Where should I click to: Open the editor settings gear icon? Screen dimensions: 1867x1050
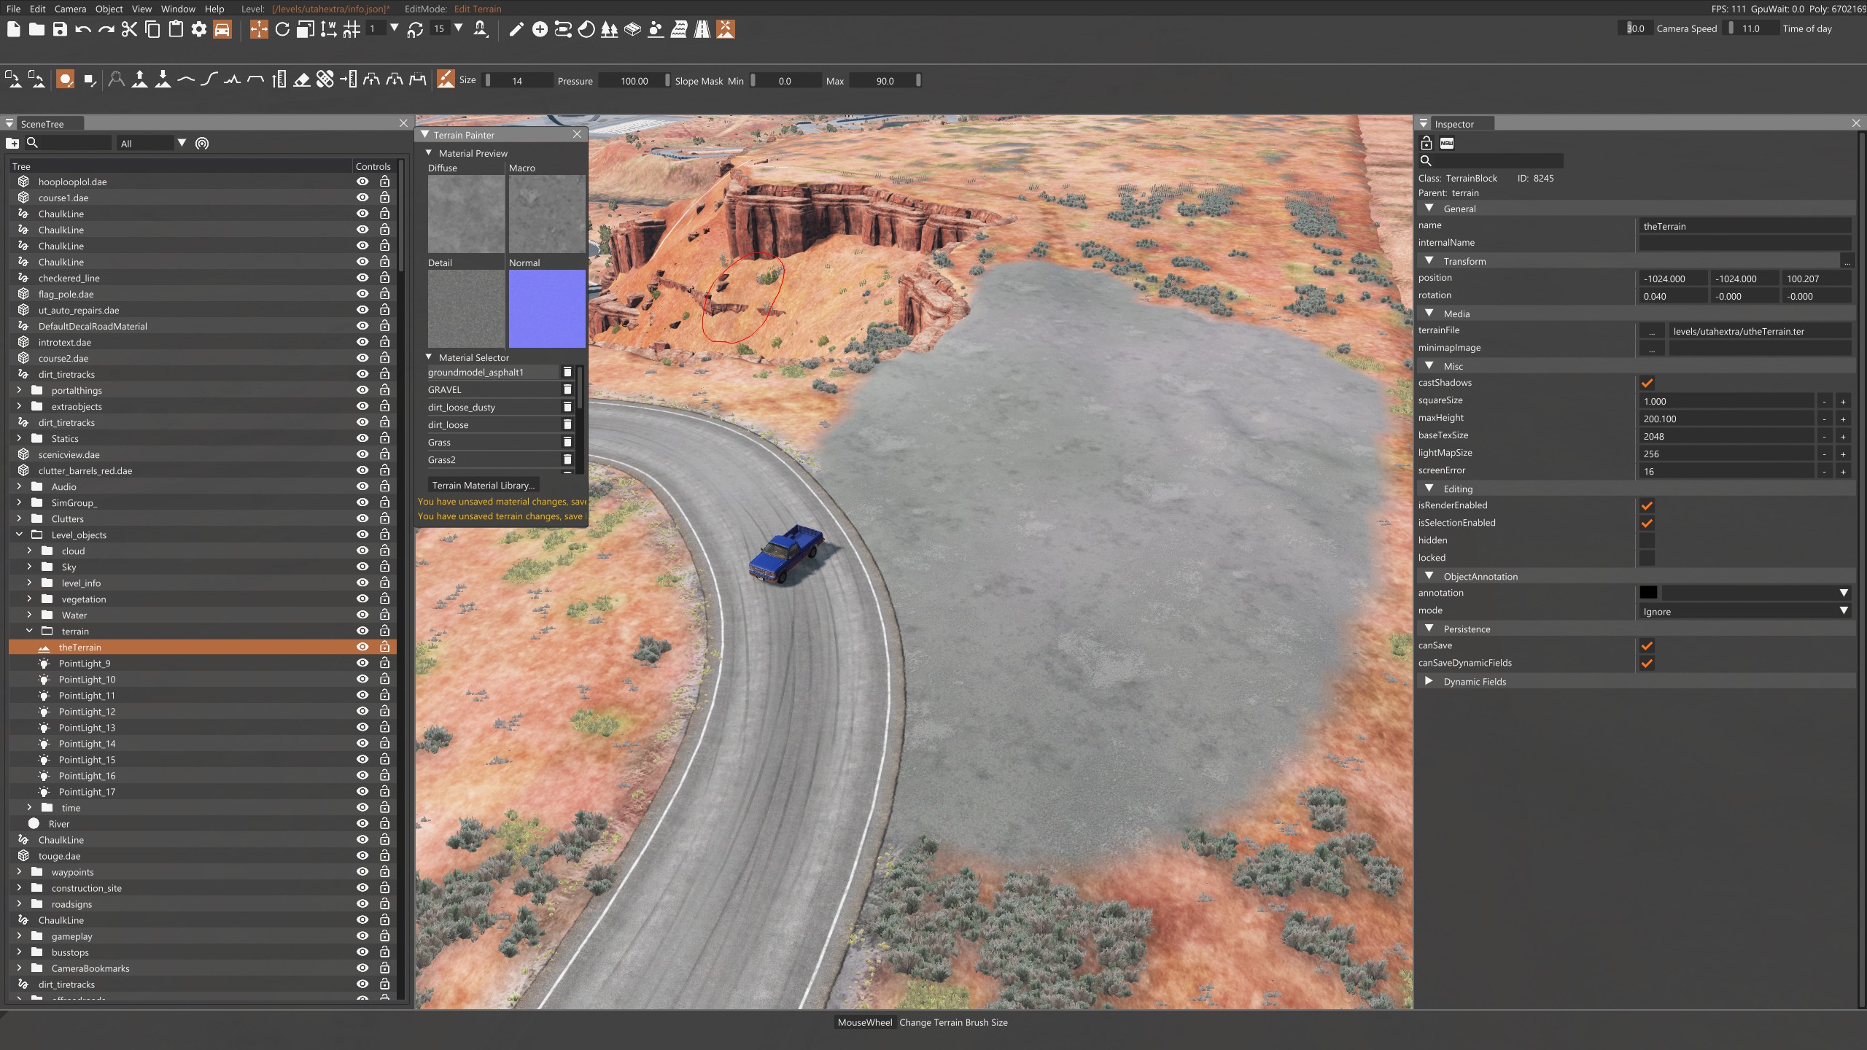tap(199, 29)
